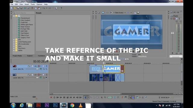Viewport: 193px width, 108px height.
Task: Insert a marker using the marker icon
Action: (x=122, y=97)
